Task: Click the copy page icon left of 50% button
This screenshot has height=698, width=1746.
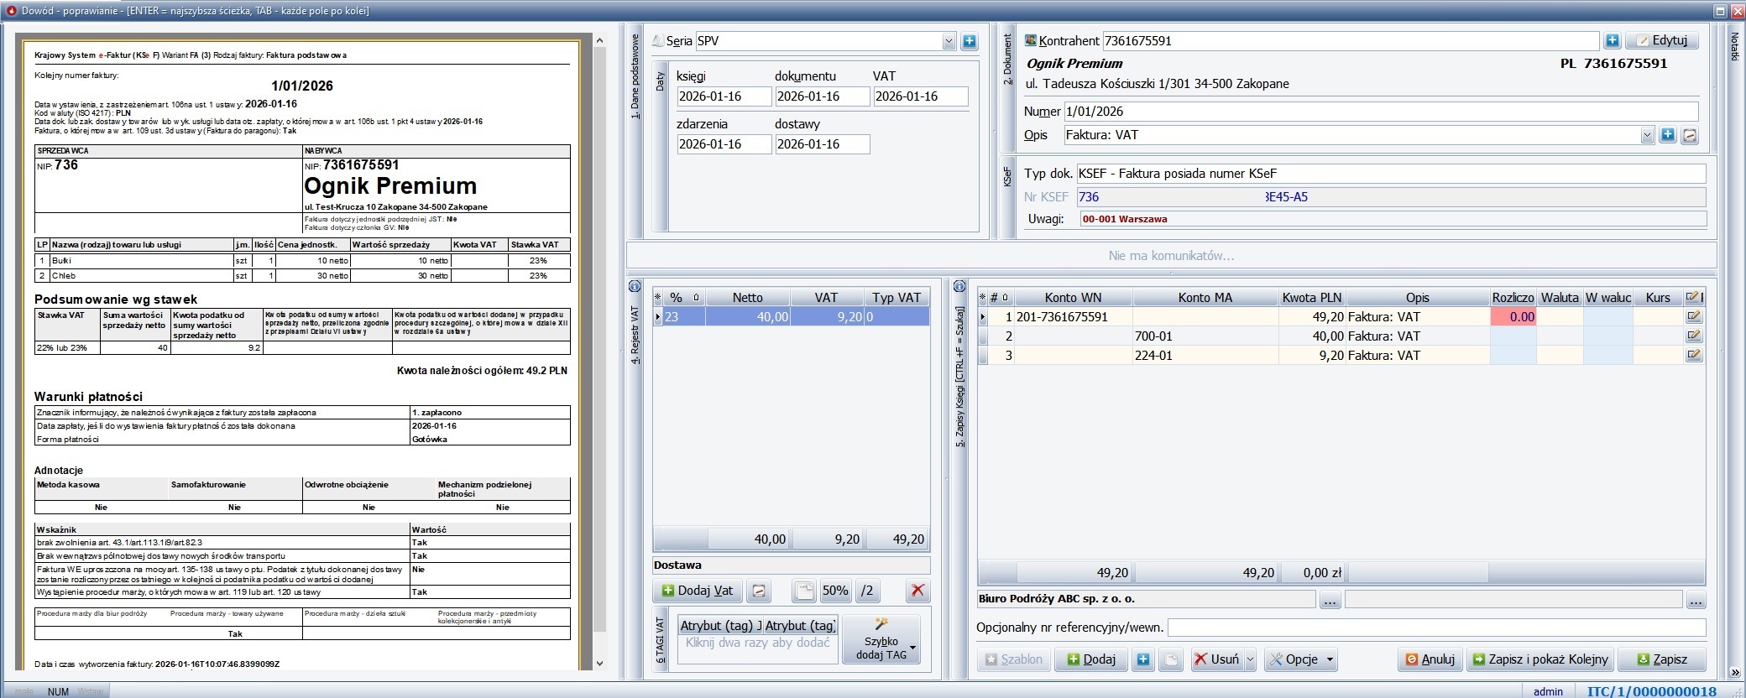Action: tap(803, 591)
